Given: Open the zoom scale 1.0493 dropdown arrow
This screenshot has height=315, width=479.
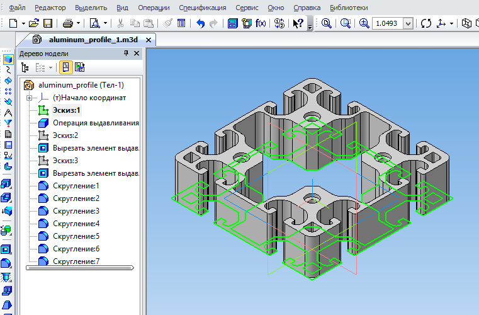Looking at the screenshot, I should [408, 23].
